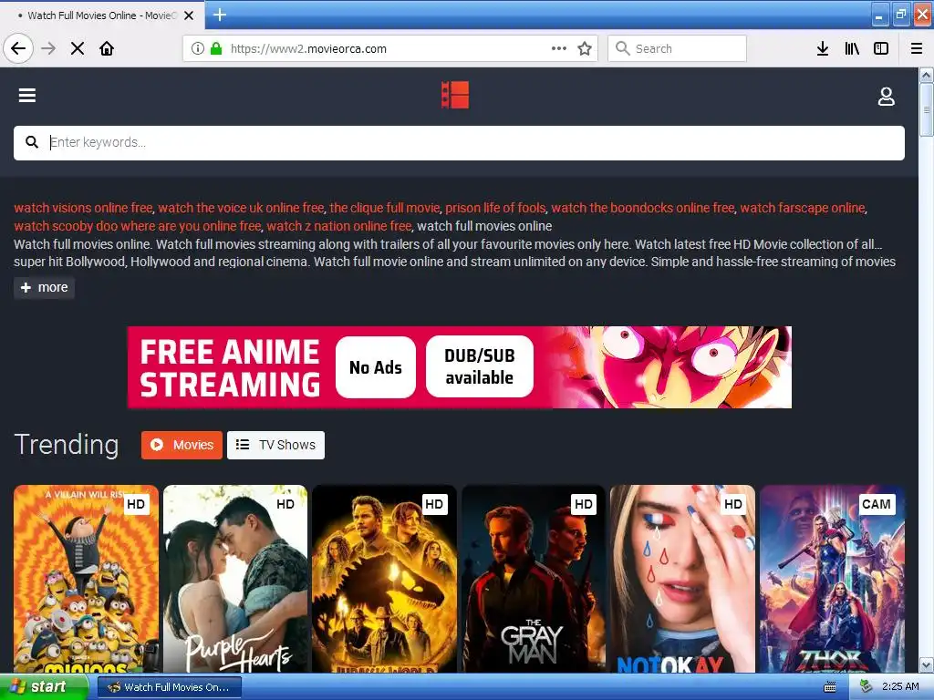The height and width of the screenshot is (700, 934).
Task: Open link prison life of fools
Action: click(x=495, y=208)
